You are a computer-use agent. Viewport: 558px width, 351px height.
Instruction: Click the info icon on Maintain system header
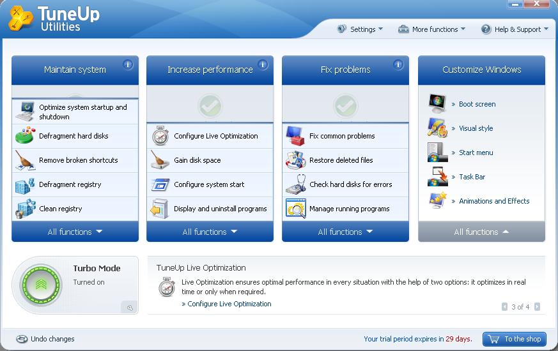pyautogui.click(x=128, y=64)
